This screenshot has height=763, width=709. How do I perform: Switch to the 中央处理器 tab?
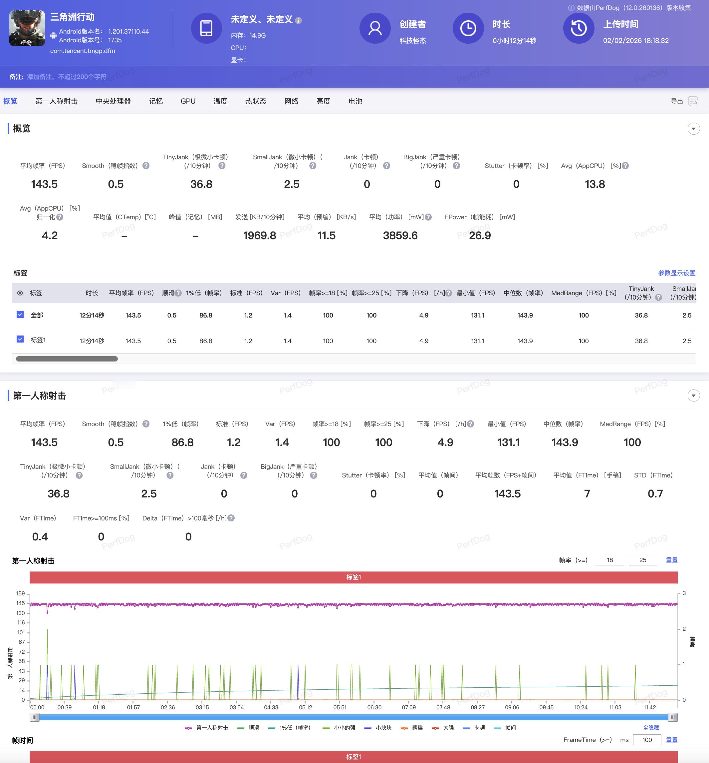[x=113, y=101]
